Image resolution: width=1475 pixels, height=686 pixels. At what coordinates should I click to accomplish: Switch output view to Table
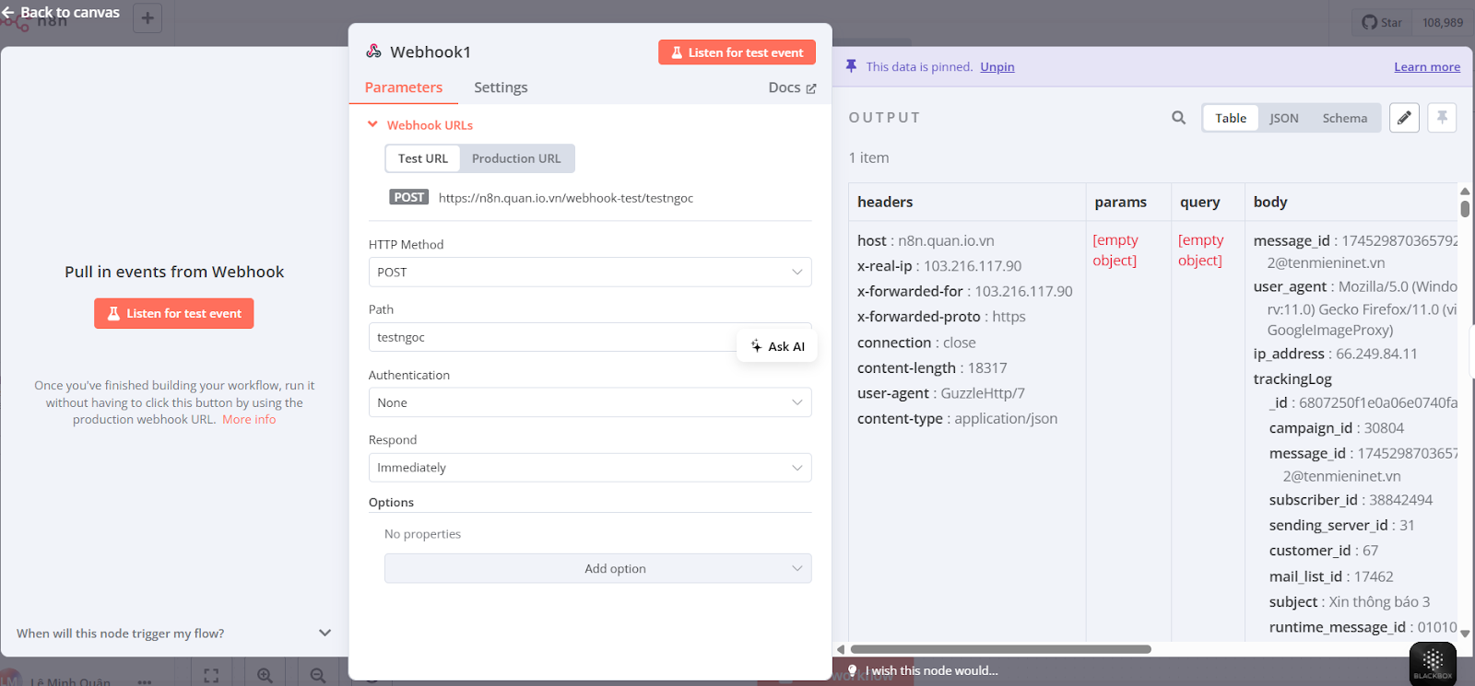tap(1231, 118)
